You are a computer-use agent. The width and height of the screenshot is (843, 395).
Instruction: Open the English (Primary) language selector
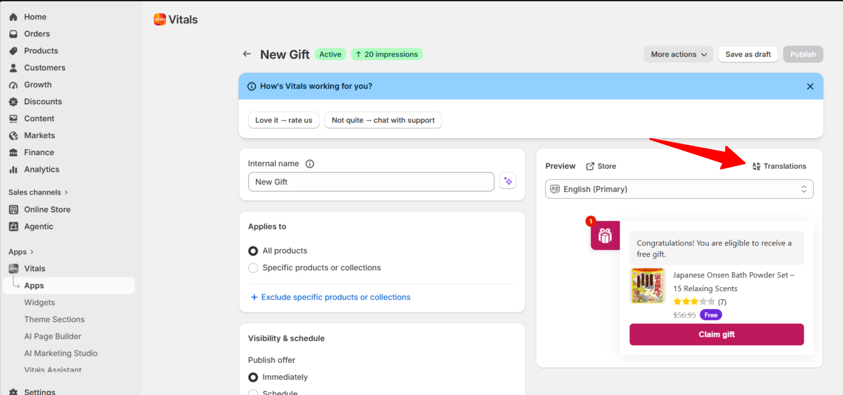(x=679, y=189)
